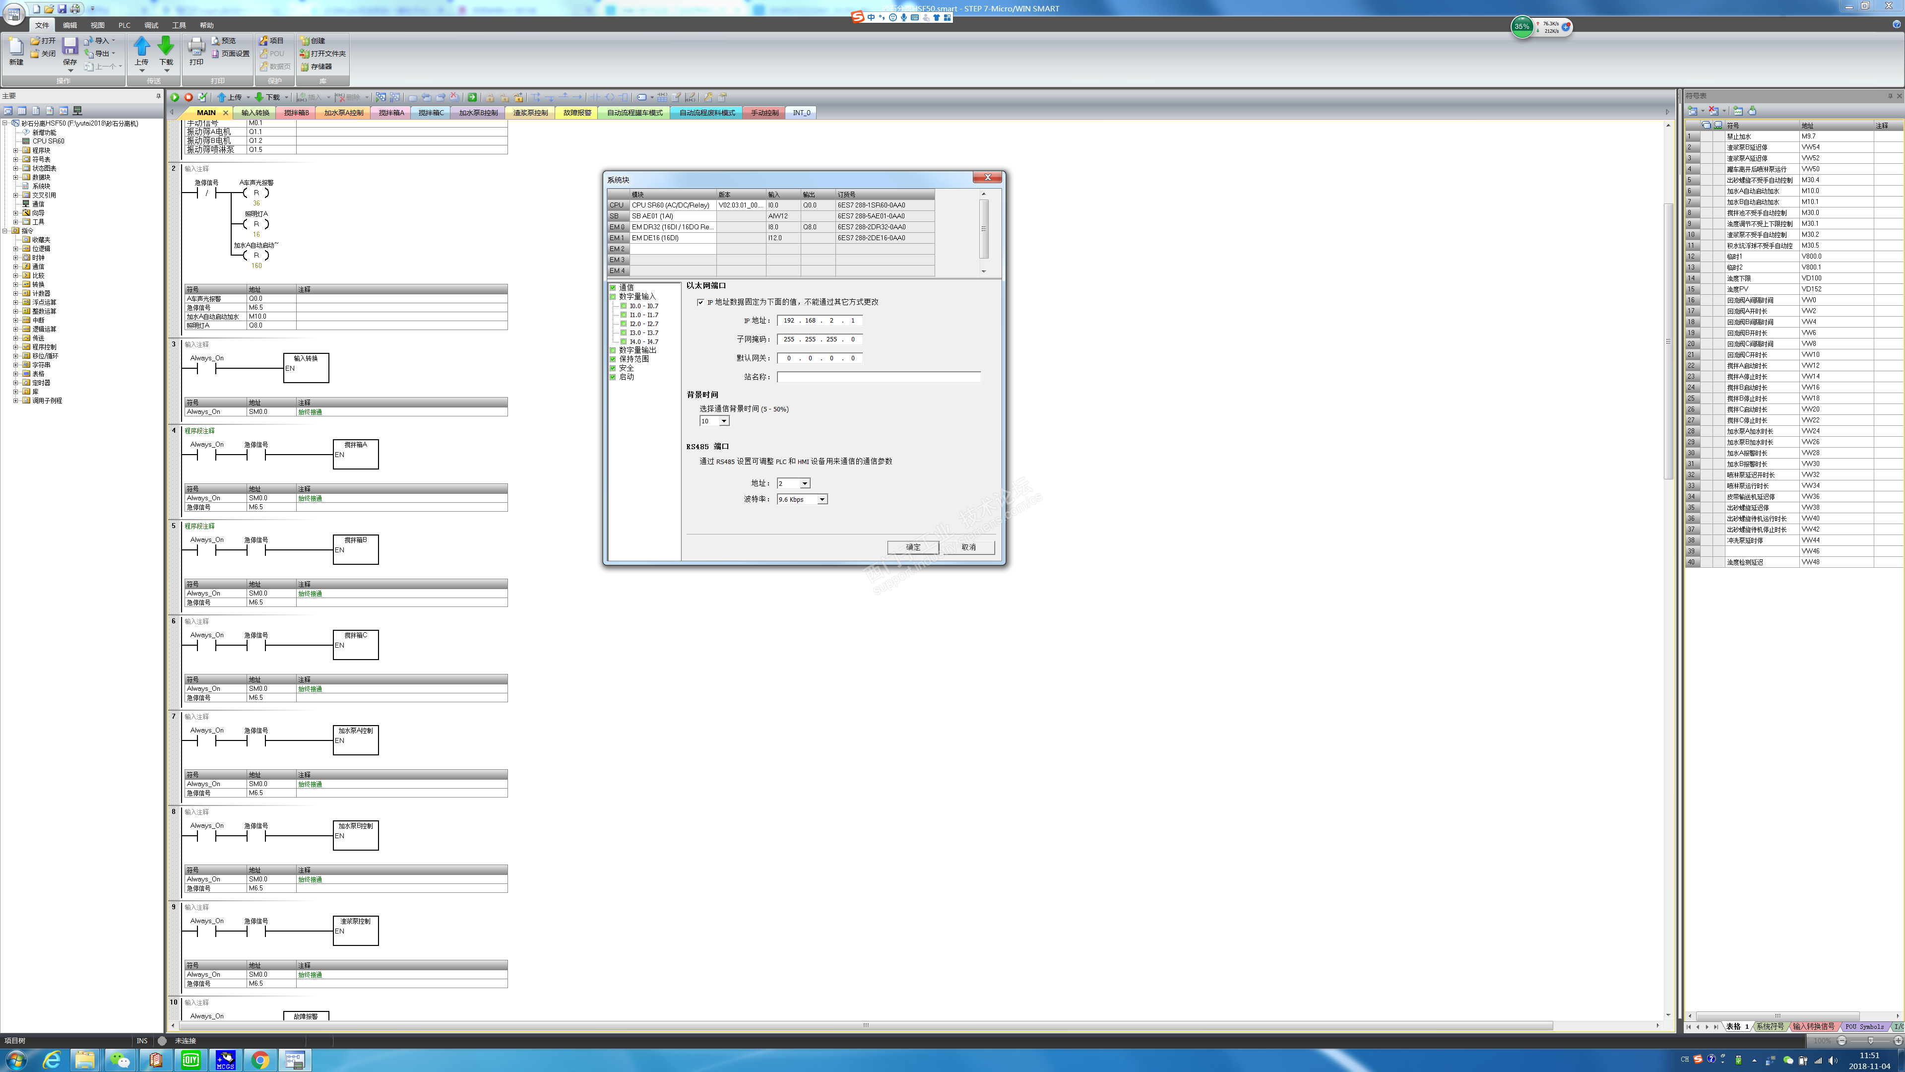Toggle the 保持范围 checkbox in system block tree
Viewport: 1905px width, 1072px height.
pyautogui.click(x=613, y=359)
